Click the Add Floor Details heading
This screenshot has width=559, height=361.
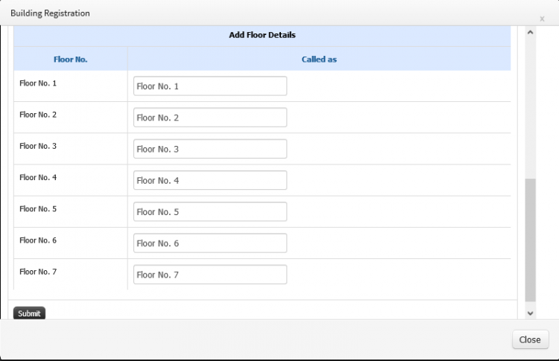(x=262, y=35)
